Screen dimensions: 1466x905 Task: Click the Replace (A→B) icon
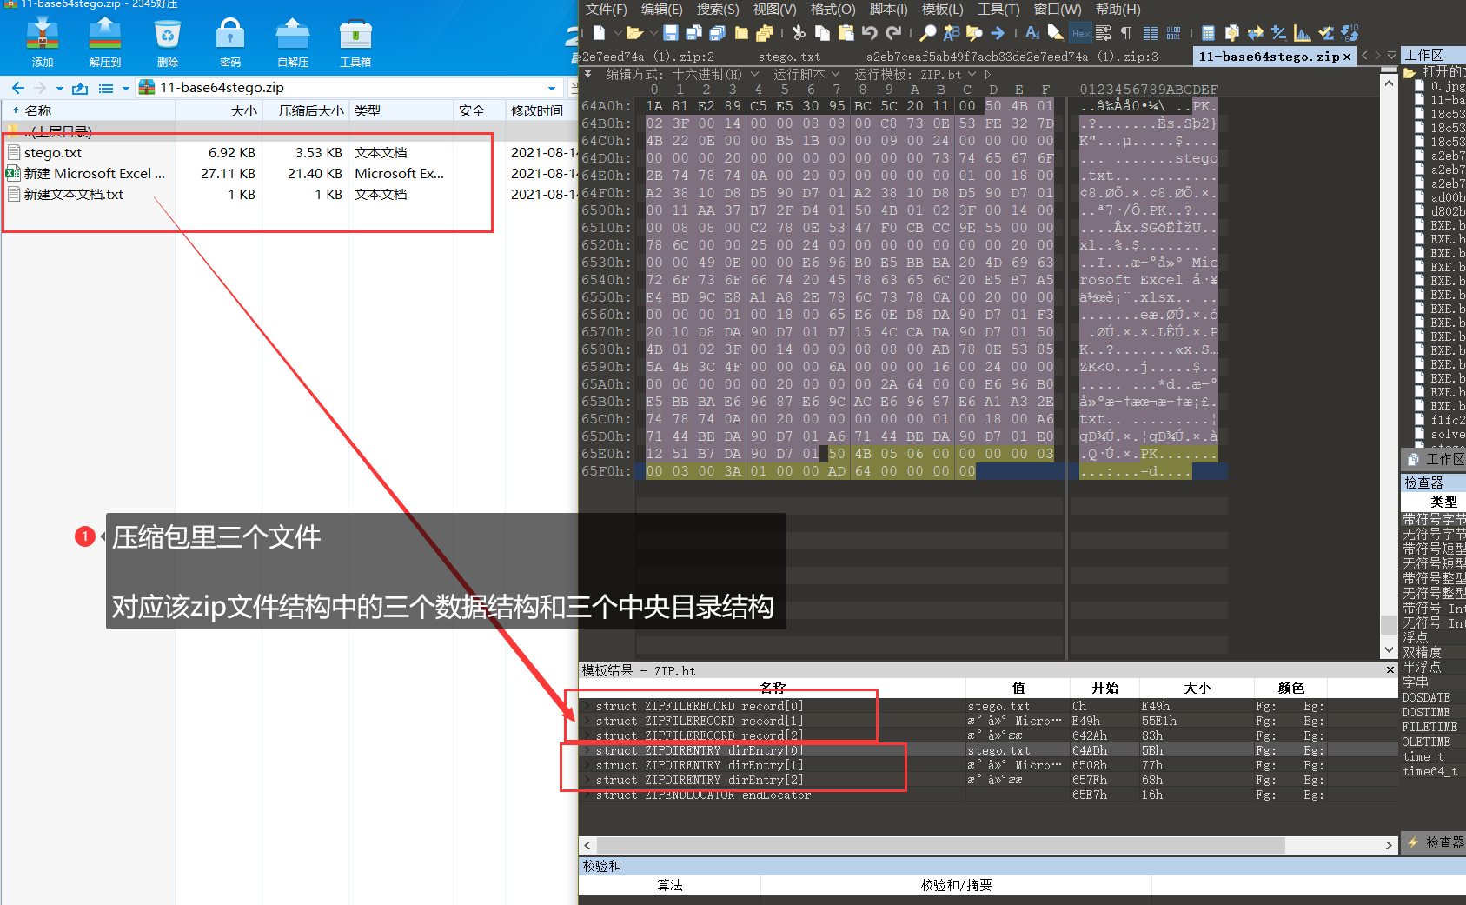pyautogui.click(x=952, y=33)
